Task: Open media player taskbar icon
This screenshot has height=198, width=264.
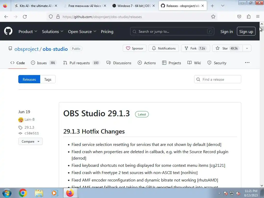Action: (x=55, y=193)
